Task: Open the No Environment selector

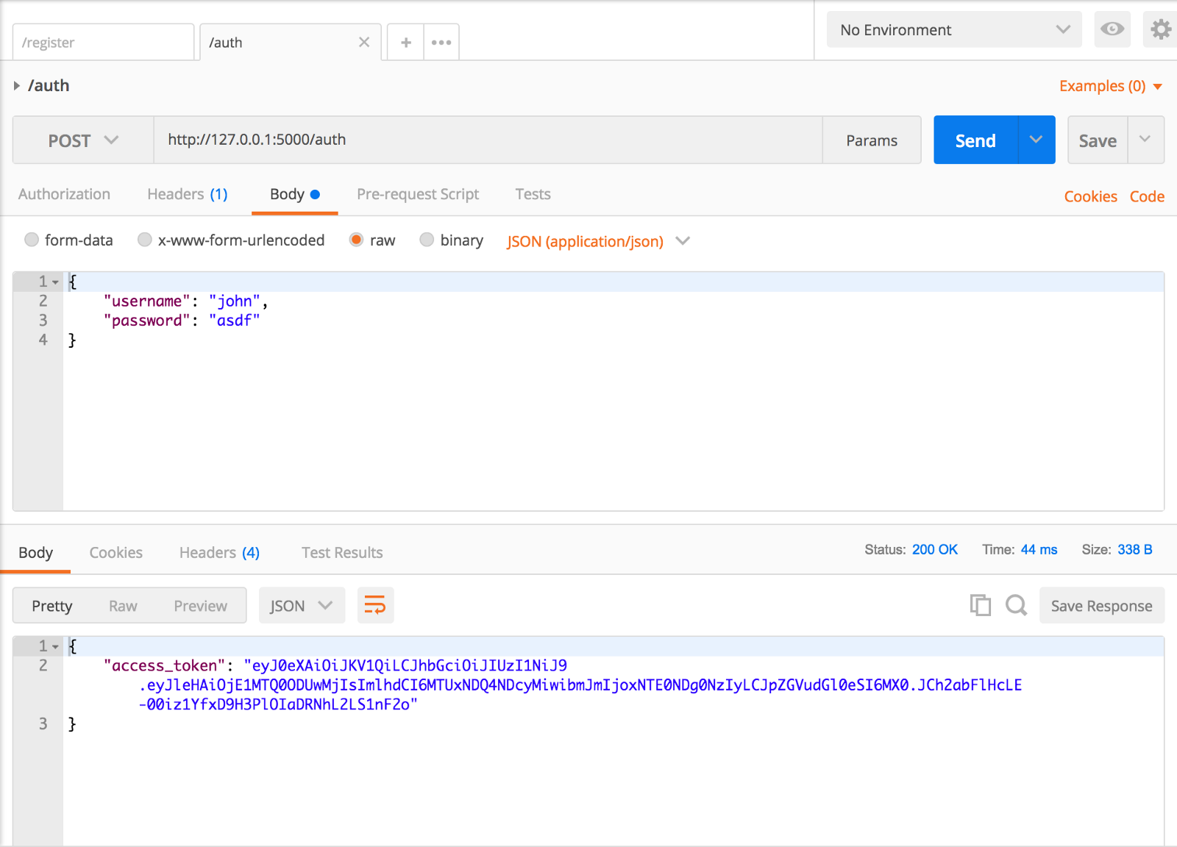Action: (953, 30)
